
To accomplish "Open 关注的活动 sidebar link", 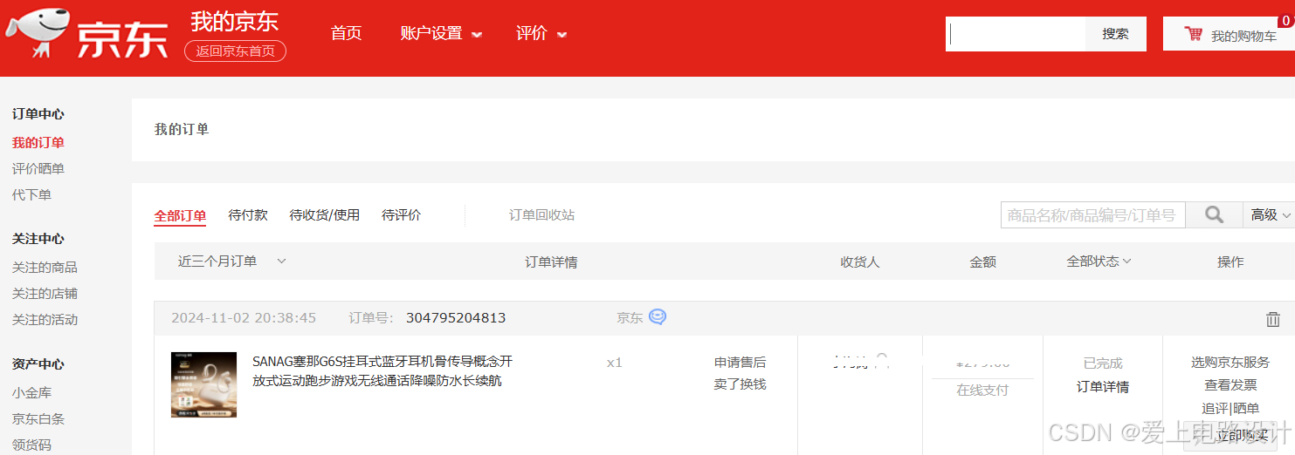I will point(45,319).
